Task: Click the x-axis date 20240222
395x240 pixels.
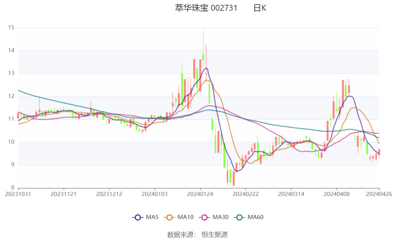Action: tap(246, 194)
